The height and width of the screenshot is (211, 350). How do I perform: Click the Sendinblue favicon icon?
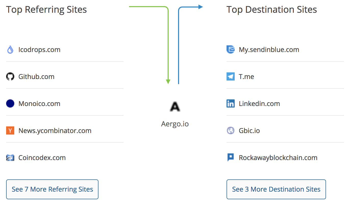[x=230, y=50]
